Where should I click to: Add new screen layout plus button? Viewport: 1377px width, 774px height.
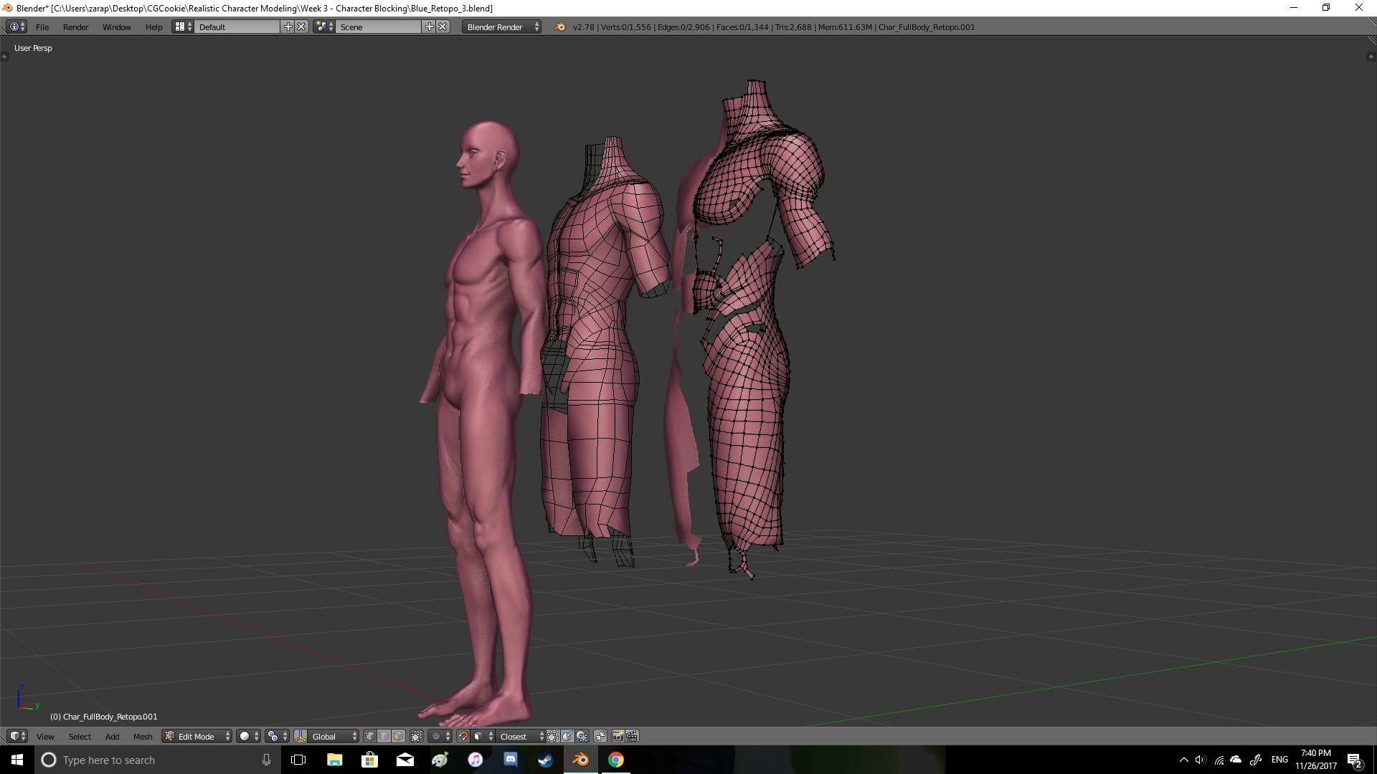pos(288,27)
